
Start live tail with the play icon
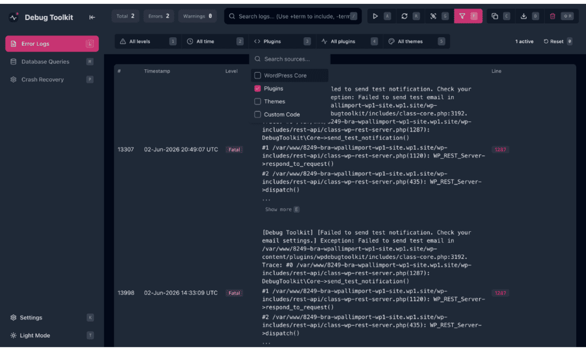(375, 16)
